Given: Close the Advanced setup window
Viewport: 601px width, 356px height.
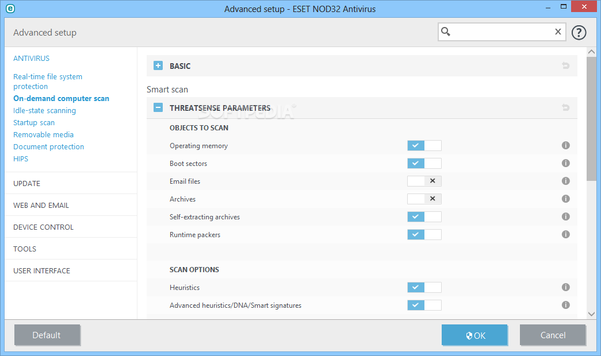Looking at the screenshot, I should click(x=584, y=6).
